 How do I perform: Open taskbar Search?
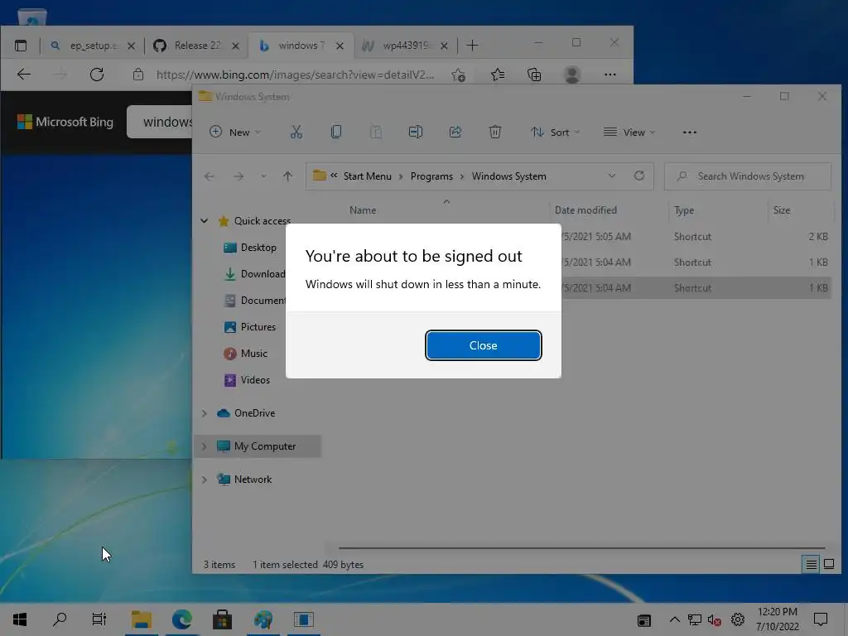[60, 619]
